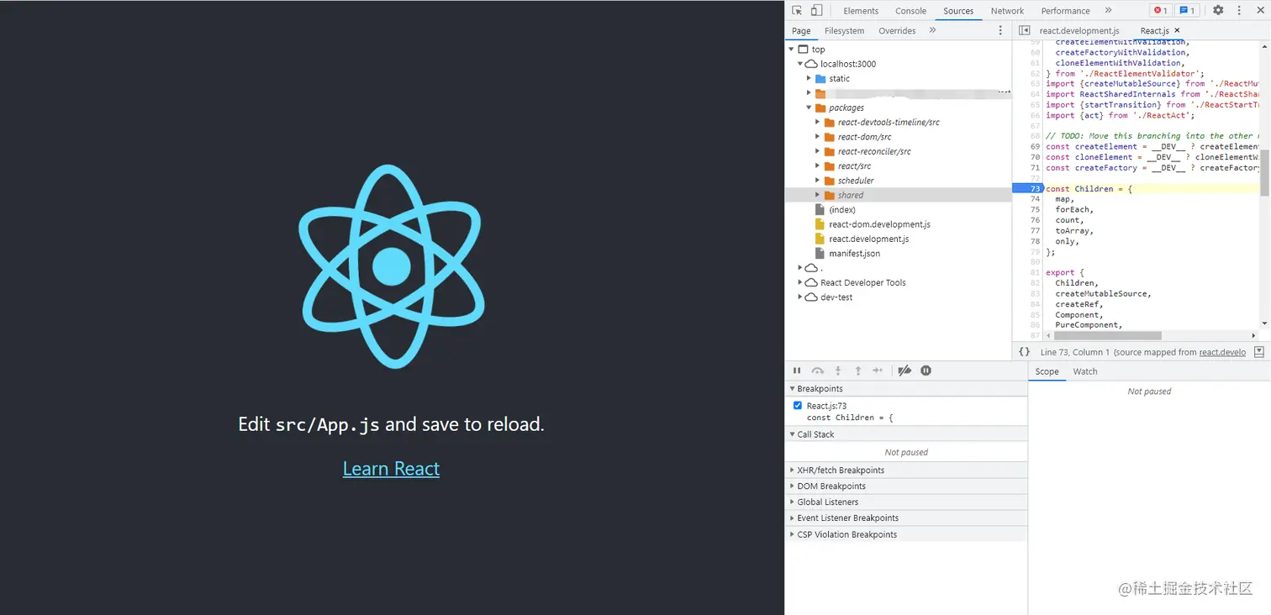Click the step into function icon
The width and height of the screenshot is (1271, 615).
838,371
